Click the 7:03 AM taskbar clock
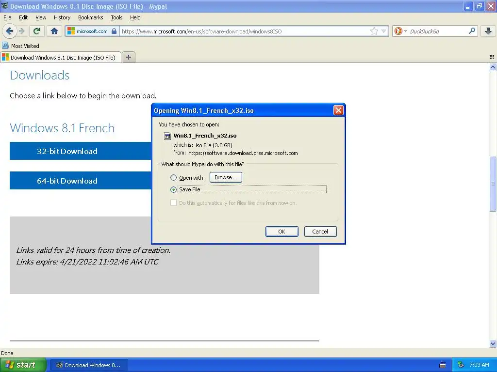The height and width of the screenshot is (372, 497). tap(479, 365)
